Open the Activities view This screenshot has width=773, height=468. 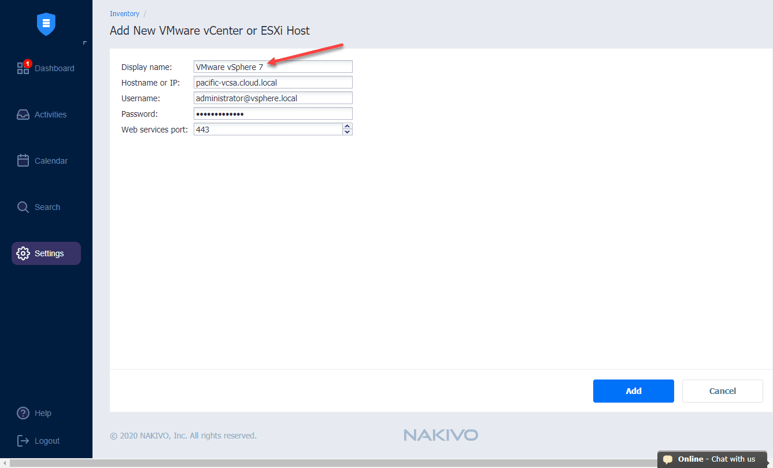pyautogui.click(x=50, y=114)
